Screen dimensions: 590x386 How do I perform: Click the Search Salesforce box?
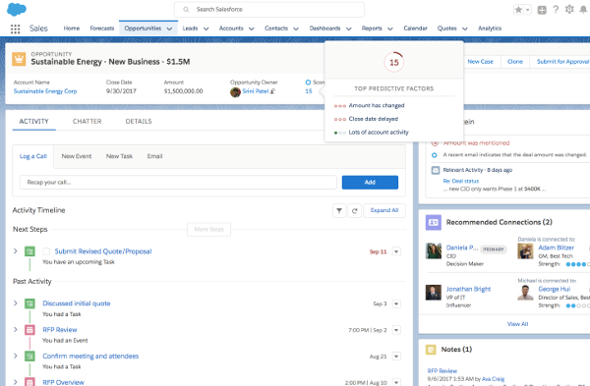269,10
